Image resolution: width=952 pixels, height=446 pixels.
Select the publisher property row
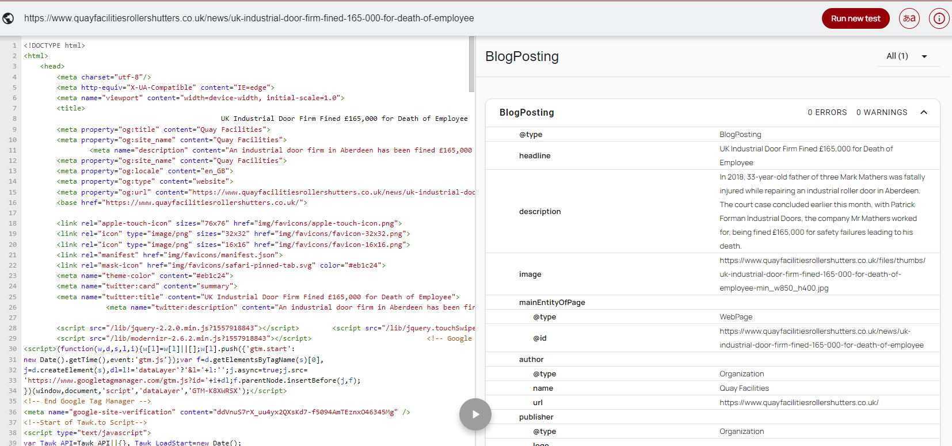click(x=536, y=417)
